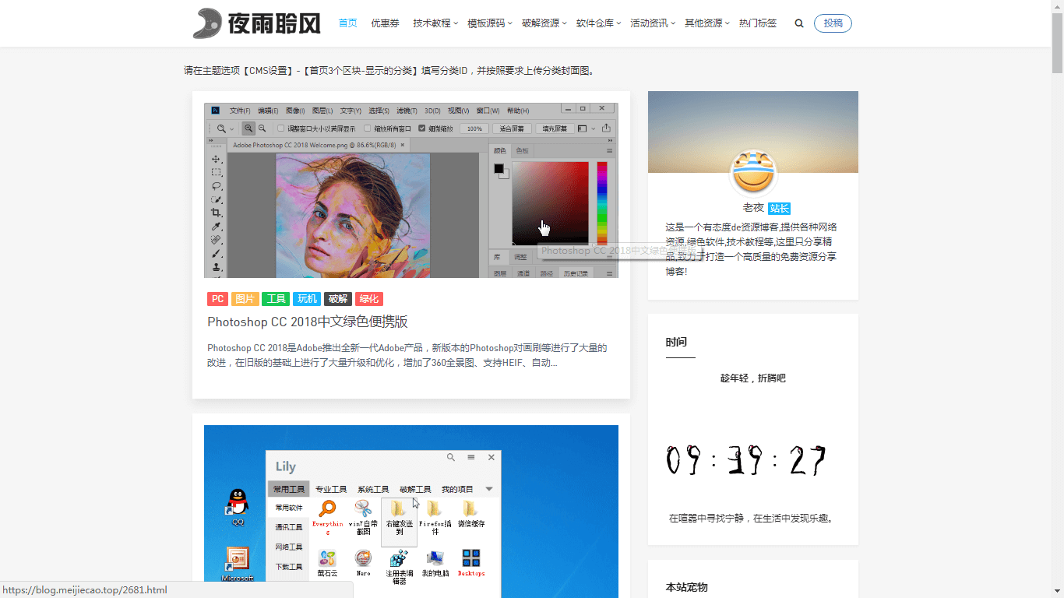Select the dark 破解 tag
Screen dimensions: 1064x598
pyautogui.click(x=338, y=299)
